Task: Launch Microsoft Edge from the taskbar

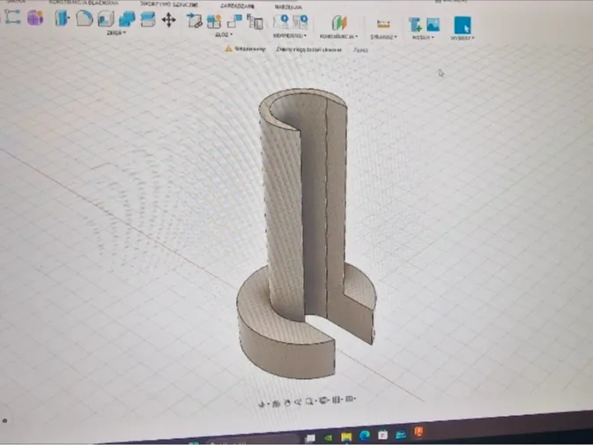Action: [364, 435]
